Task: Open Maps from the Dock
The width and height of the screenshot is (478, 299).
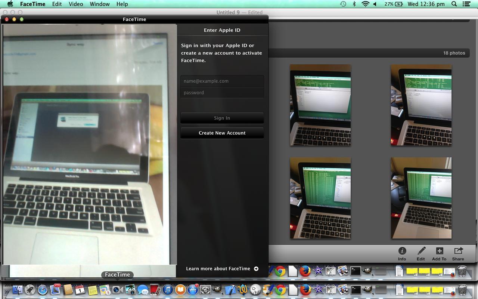Action: 105,290
